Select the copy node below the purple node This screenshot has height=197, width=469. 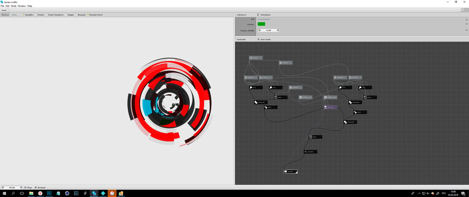click(316, 137)
